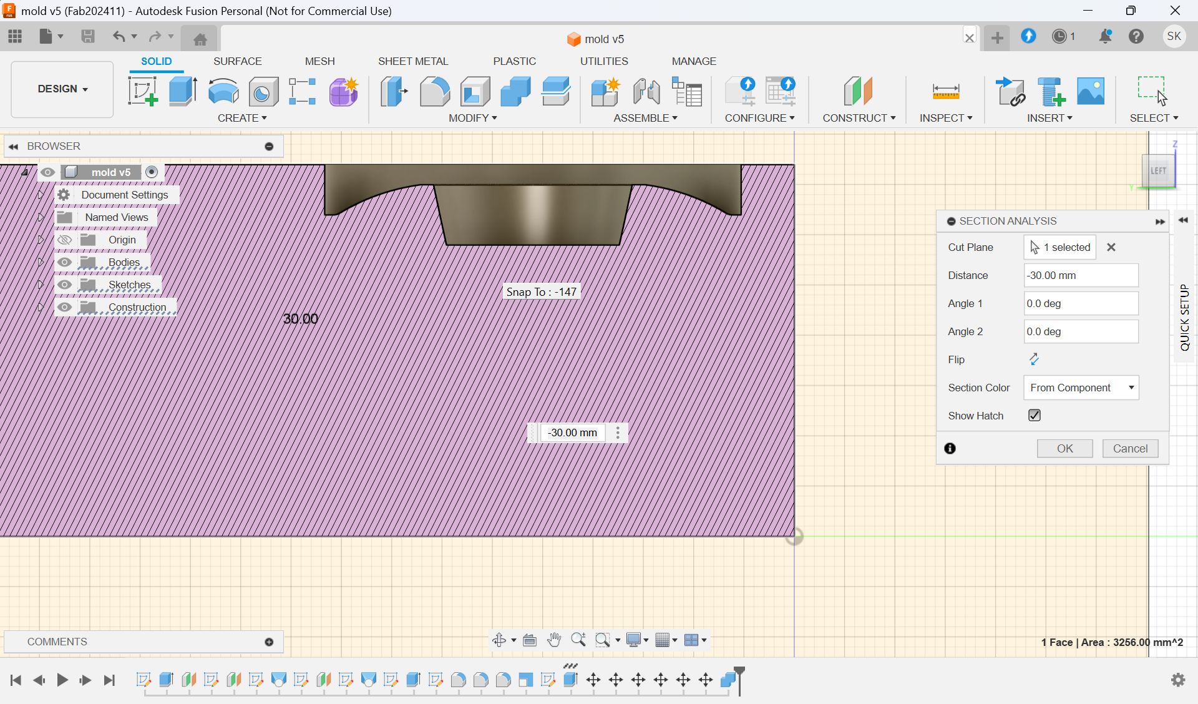Image resolution: width=1198 pixels, height=704 pixels.
Task: Open the DESIGN workspace dropdown
Action: [62, 89]
